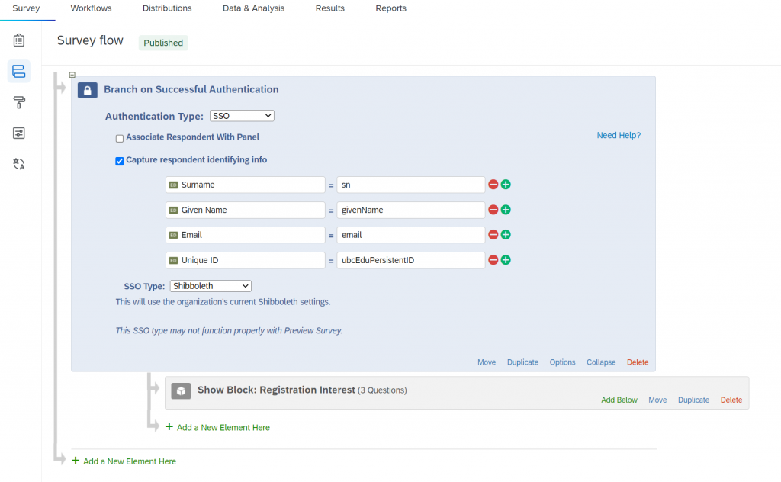Click Move on the authenticator element
Viewport: 781px width, 482px height.
487,362
